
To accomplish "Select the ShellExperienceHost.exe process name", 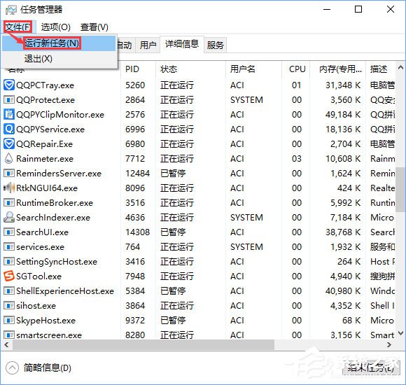I will (x=65, y=291).
